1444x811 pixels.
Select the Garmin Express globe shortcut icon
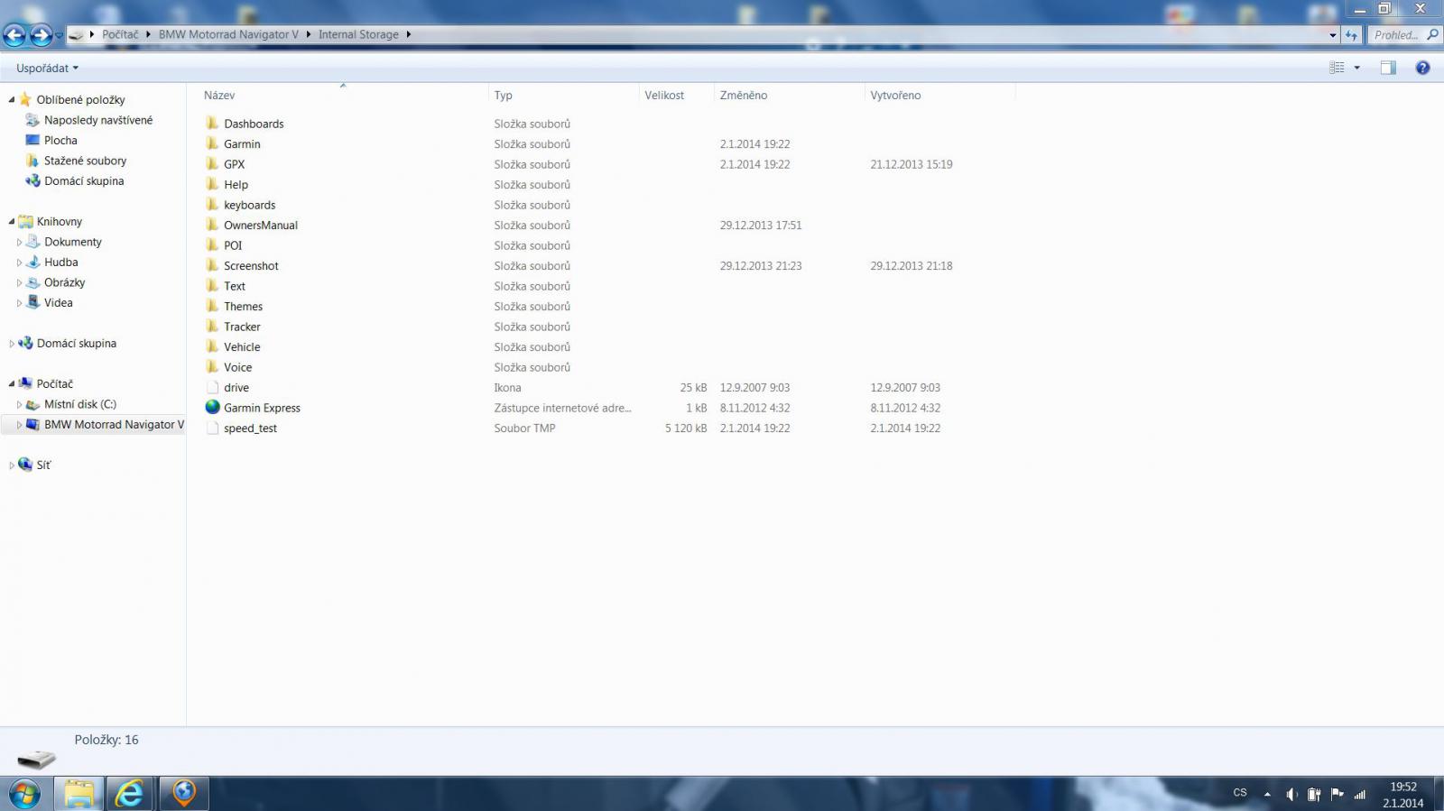pos(212,408)
